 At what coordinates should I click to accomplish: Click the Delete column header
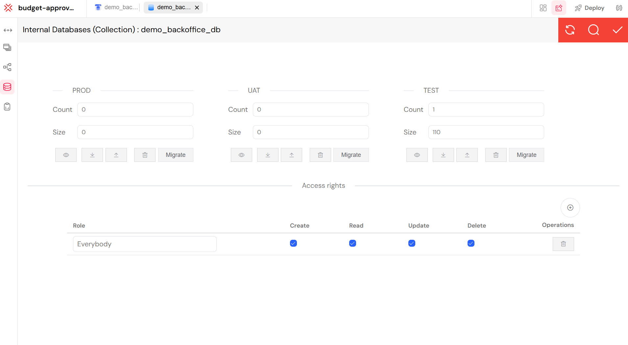point(477,226)
